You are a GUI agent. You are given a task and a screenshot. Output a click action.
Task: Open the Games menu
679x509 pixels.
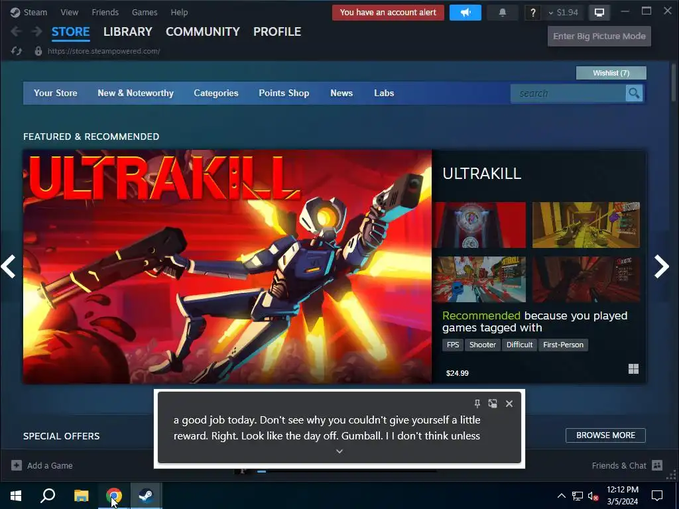click(x=145, y=13)
